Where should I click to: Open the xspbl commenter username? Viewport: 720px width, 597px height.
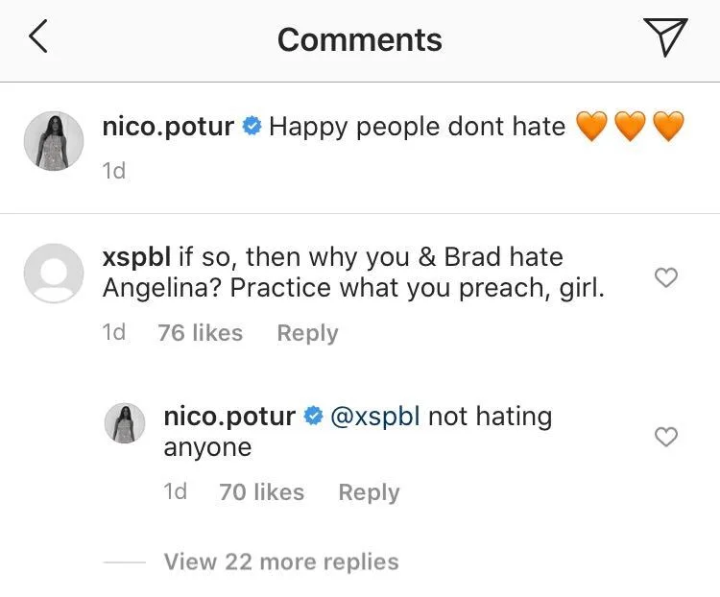[136, 257]
